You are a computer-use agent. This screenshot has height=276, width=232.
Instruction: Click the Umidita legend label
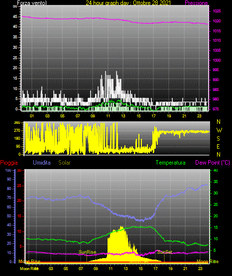42,163
